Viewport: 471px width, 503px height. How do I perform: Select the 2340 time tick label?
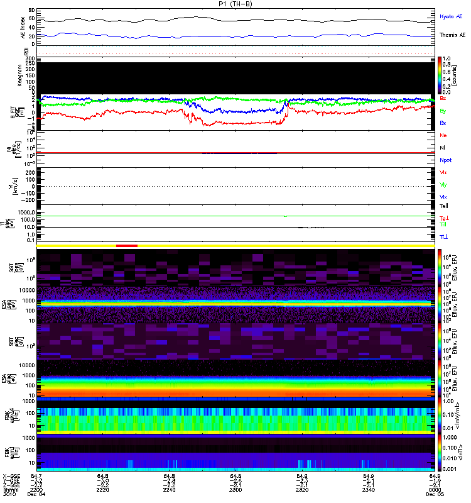click(x=369, y=490)
